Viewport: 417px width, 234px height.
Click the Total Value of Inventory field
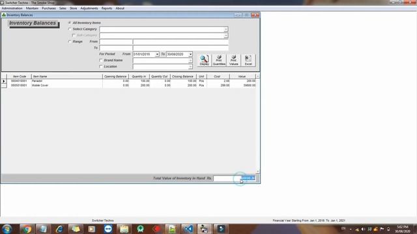pyautogui.click(x=235, y=178)
